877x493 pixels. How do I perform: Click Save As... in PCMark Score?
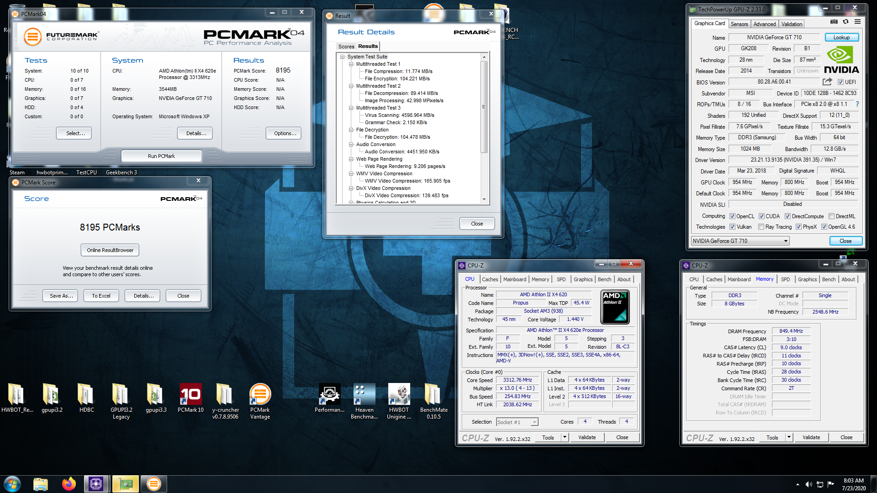click(x=61, y=296)
